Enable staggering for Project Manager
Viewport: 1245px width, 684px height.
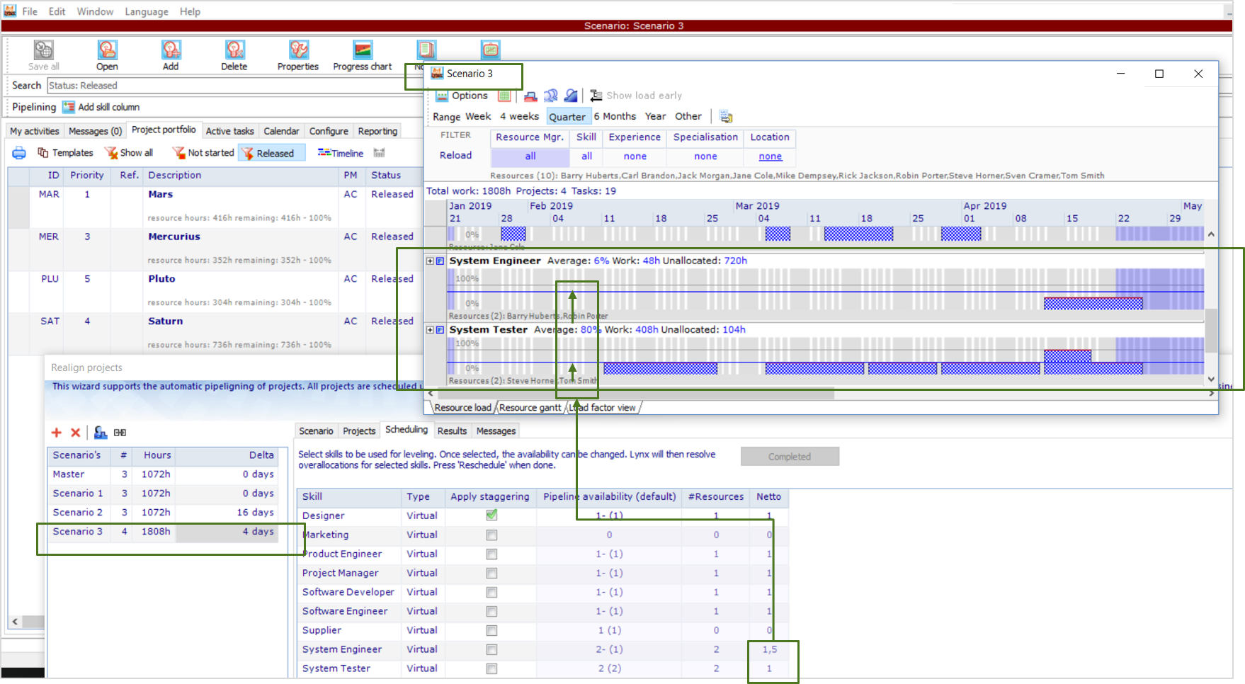click(x=491, y=574)
